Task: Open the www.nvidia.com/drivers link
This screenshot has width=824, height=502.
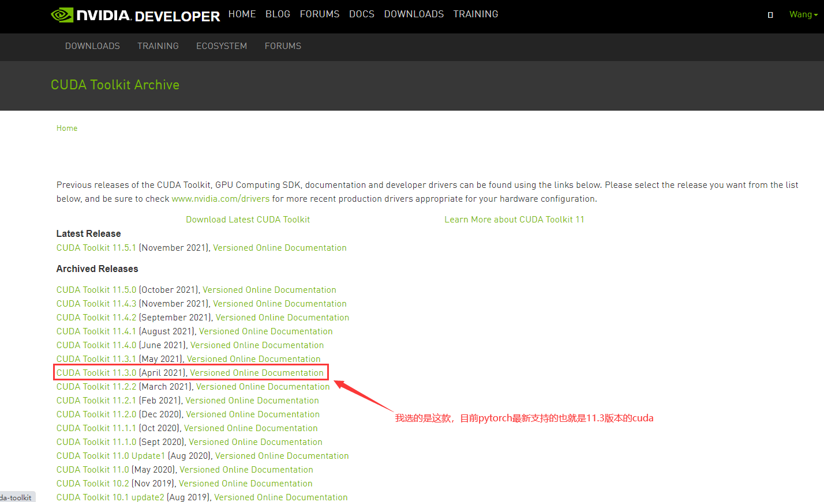Action: [220, 199]
